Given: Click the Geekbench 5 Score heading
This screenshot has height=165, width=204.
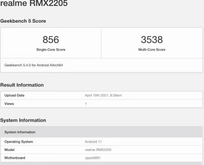Looking at the screenshot, I should click(x=23, y=21).
